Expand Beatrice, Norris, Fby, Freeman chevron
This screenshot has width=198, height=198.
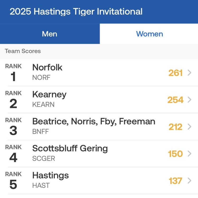[x=189, y=127]
